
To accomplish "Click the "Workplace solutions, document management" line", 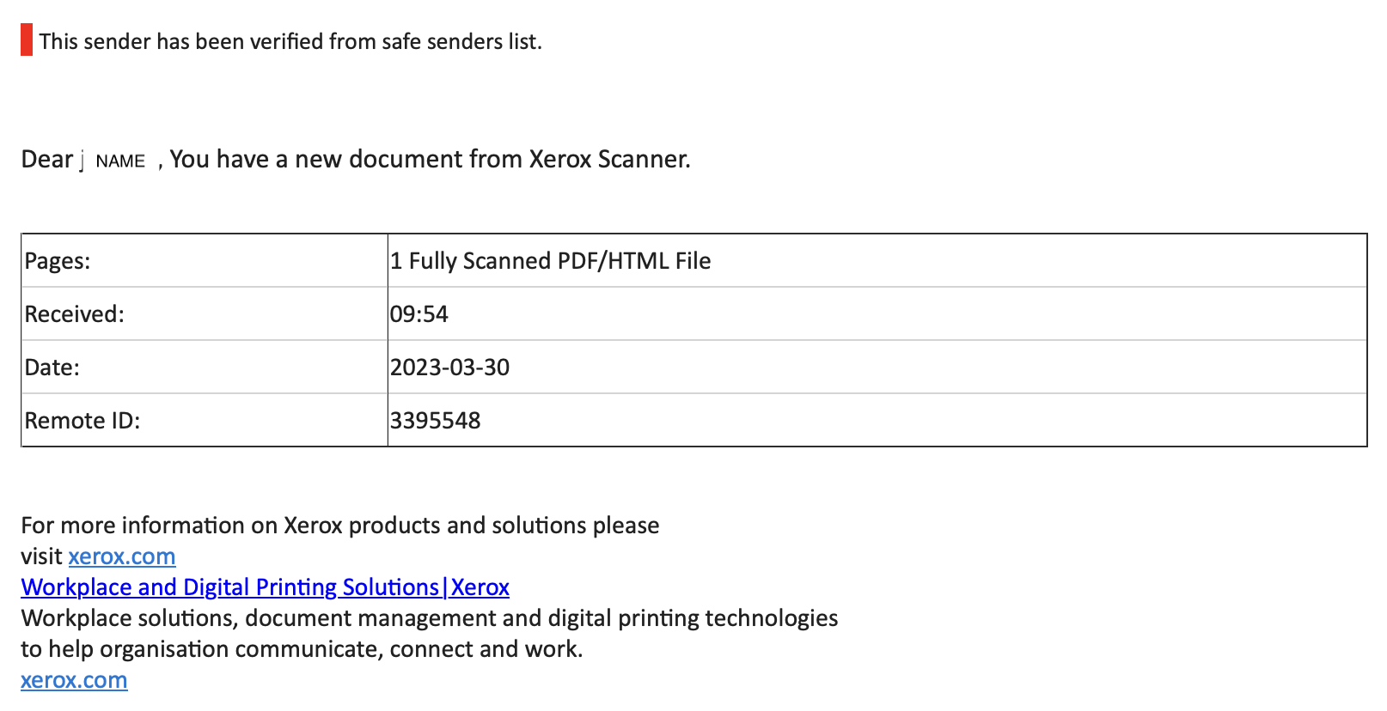I will pos(429,618).
